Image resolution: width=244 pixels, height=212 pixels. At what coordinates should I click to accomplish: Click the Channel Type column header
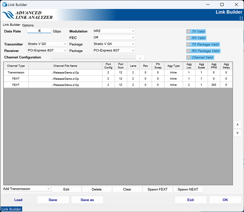coord(16,66)
